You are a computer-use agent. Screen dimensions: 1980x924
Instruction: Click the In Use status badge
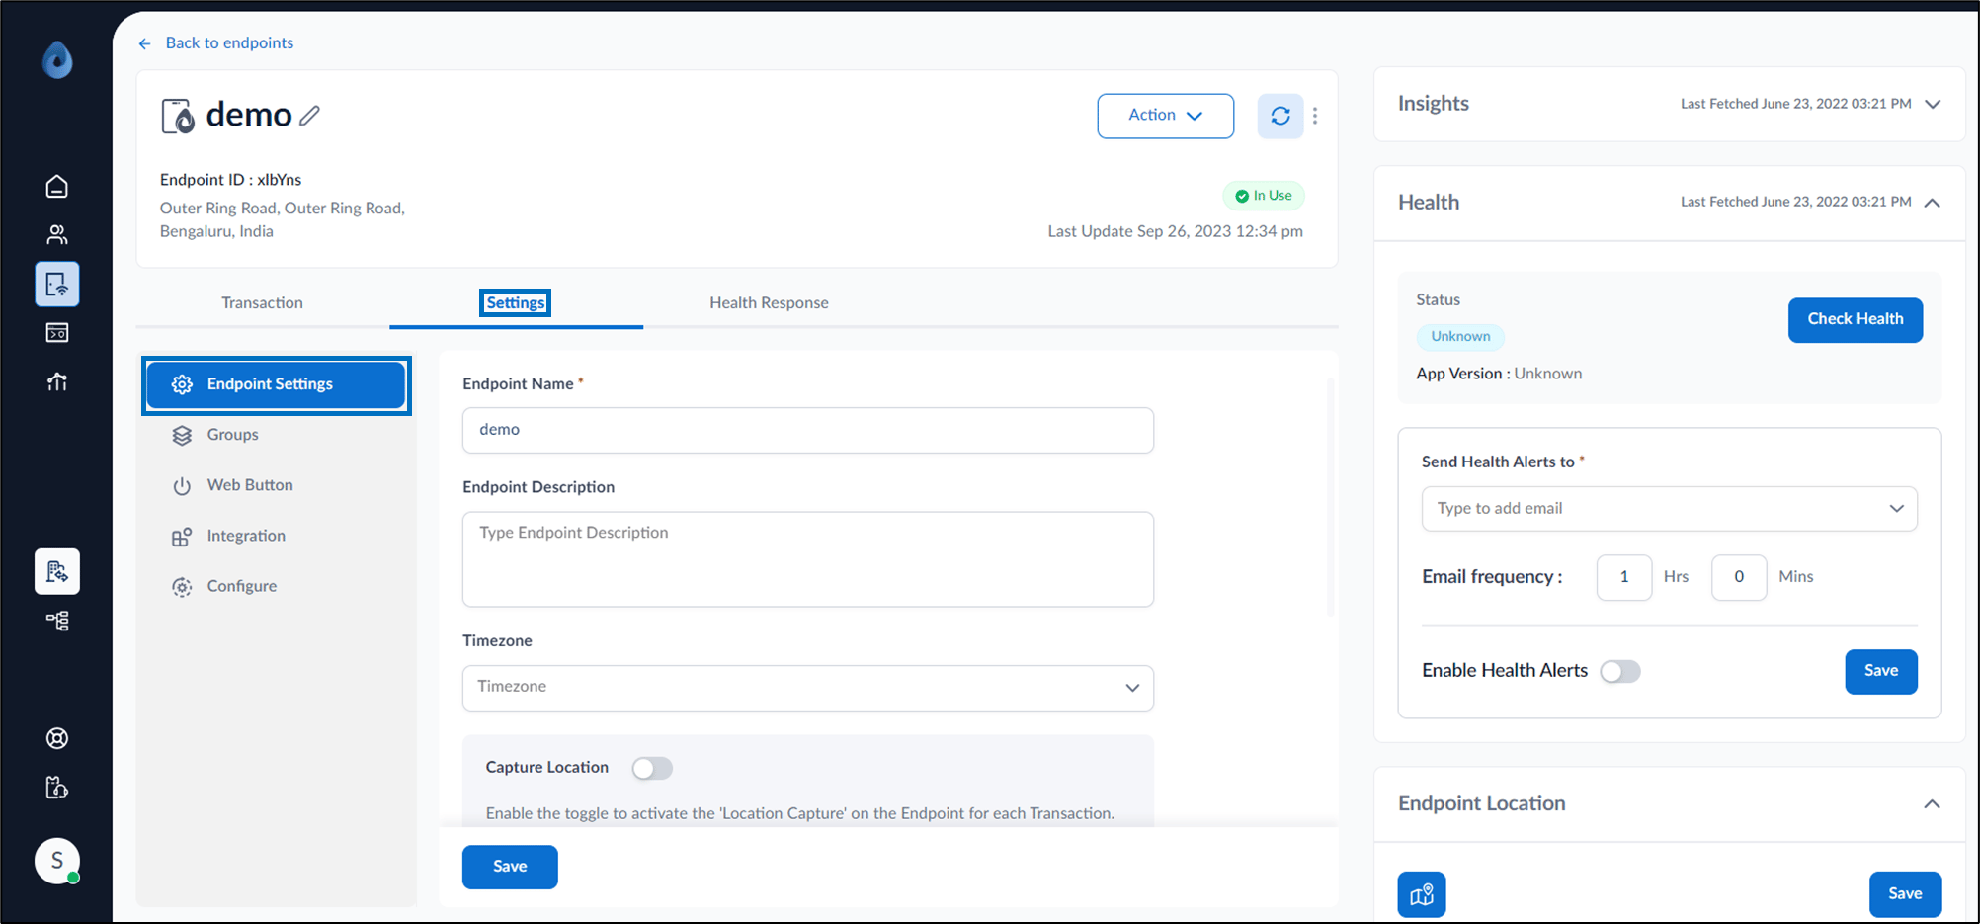pyautogui.click(x=1264, y=196)
